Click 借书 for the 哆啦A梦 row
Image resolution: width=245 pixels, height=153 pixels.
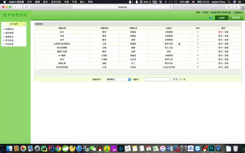point(220,63)
